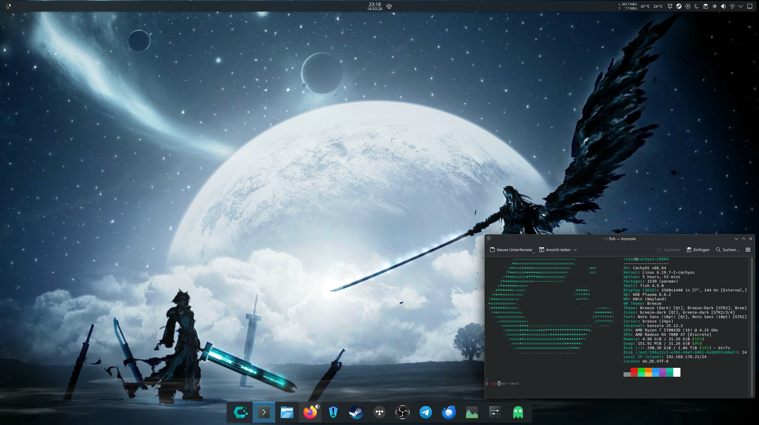Toggle the notifications bell in tray

pyautogui.click(x=670, y=6)
